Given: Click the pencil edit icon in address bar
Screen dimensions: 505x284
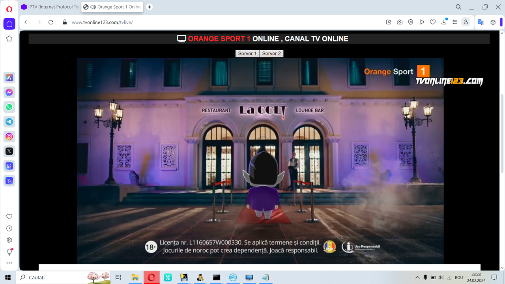Looking at the screenshot, I should click(x=389, y=22).
